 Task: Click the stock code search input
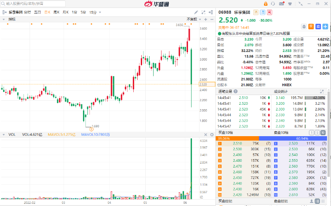(x=33, y=4)
